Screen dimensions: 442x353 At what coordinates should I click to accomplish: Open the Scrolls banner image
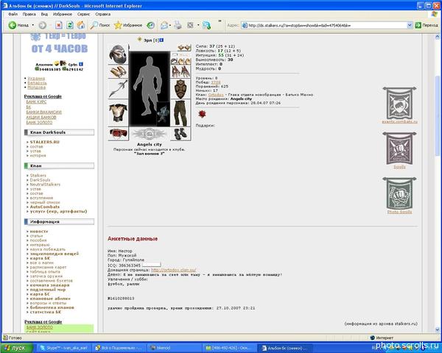point(399,148)
